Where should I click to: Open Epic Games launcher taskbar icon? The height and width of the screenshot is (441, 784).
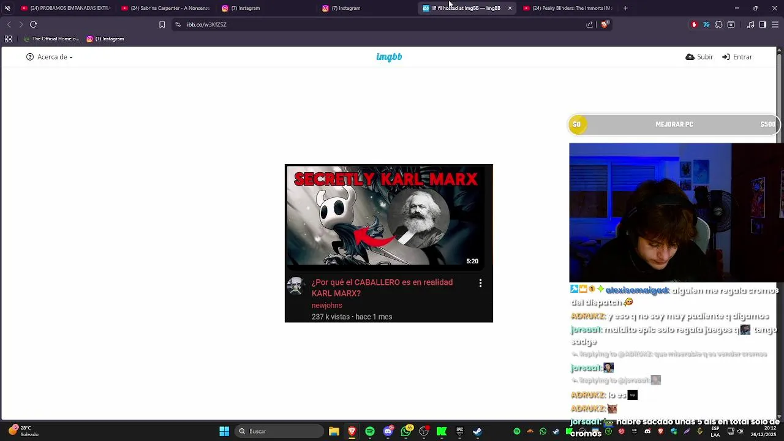(459, 431)
